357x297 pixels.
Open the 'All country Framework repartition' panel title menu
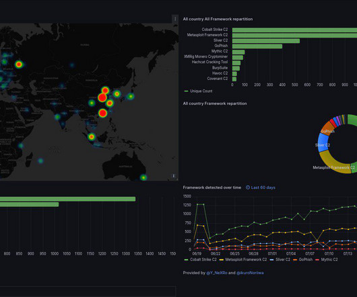[215, 103]
